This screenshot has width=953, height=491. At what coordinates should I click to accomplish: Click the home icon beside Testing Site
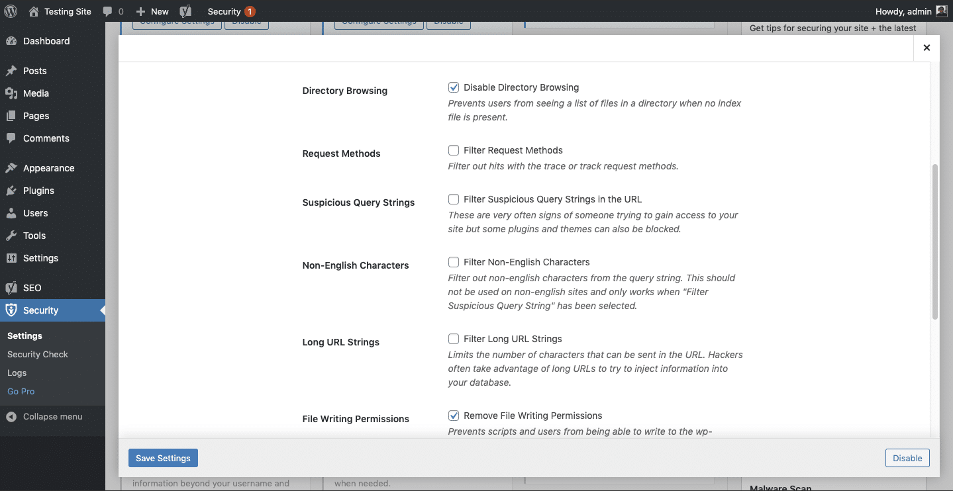pyautogui.click(x=34, y=11)
